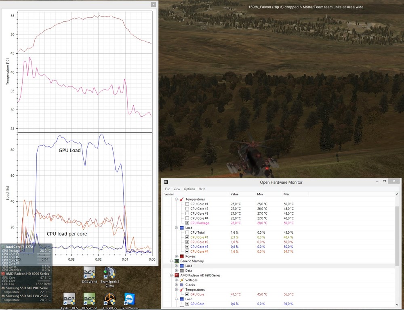Select the AMD Radeon HD 6900 Series tree icon

177,275
